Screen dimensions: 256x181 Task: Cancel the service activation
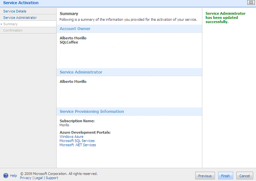pos(245,176)
